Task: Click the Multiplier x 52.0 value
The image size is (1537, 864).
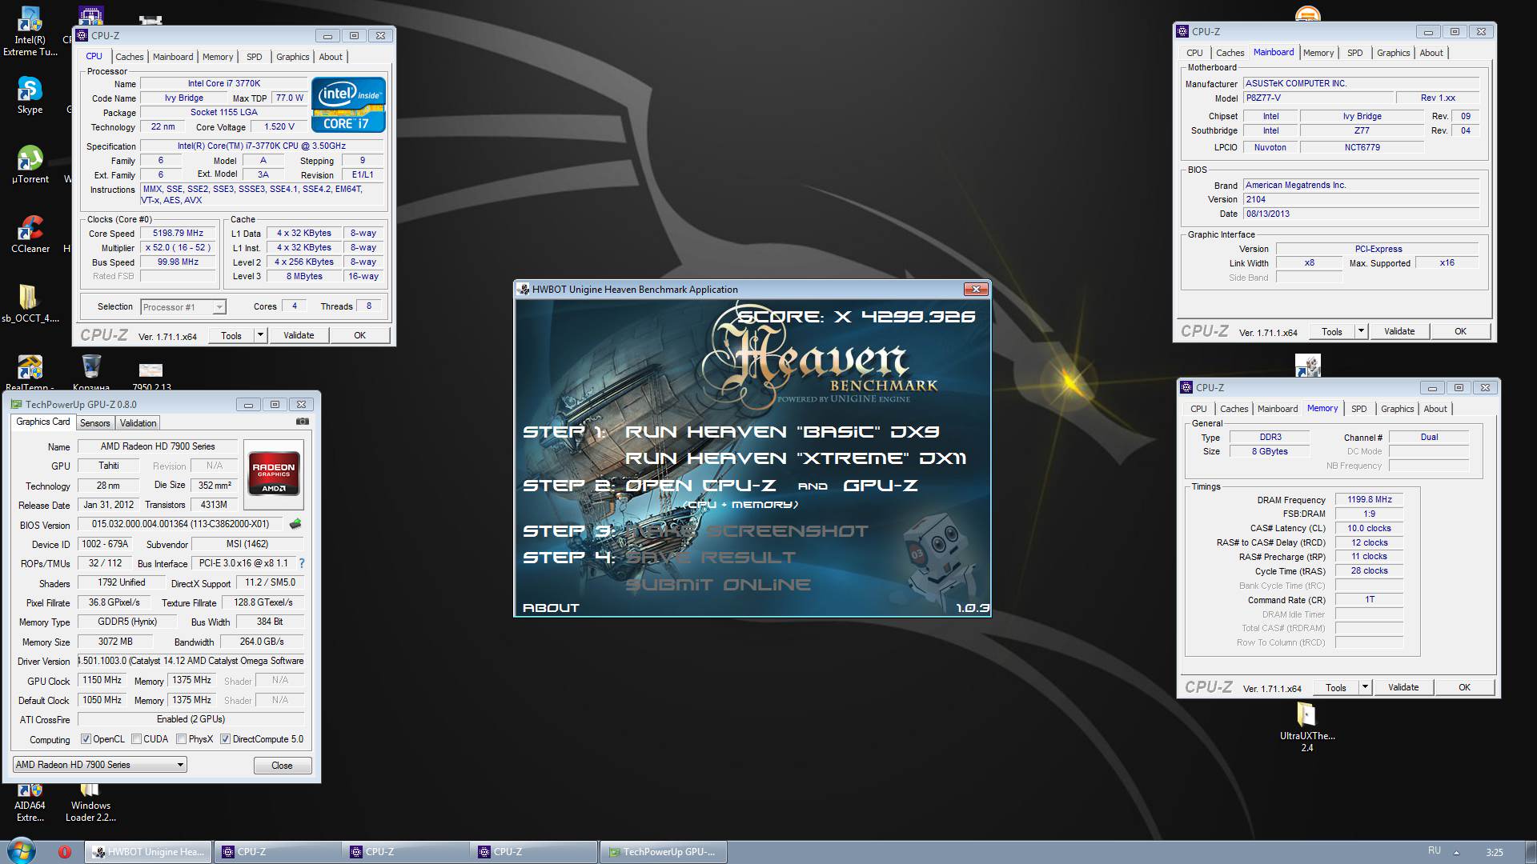Action: point(179,248)
